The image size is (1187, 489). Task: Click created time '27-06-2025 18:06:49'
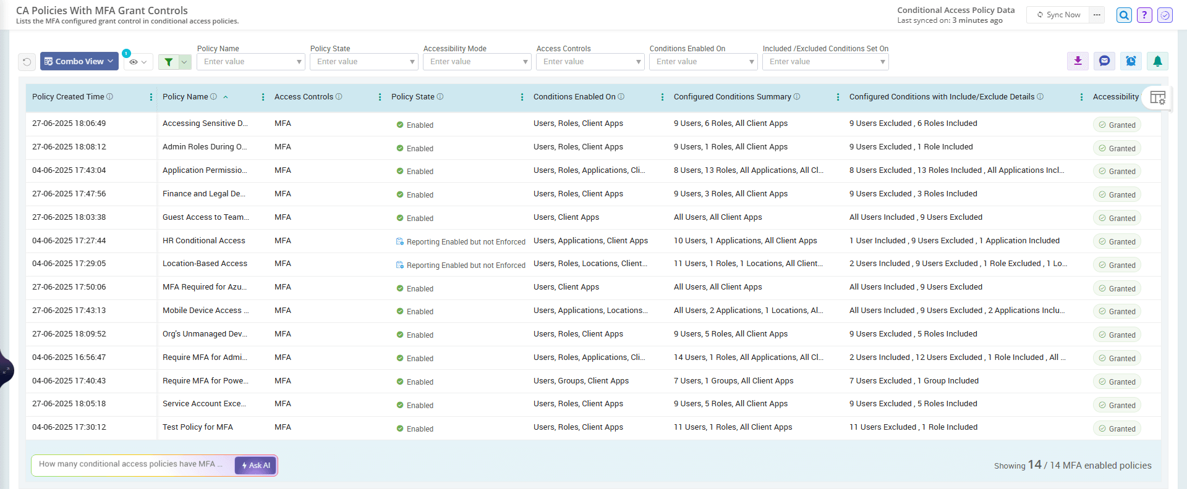[x=69, y=123]
